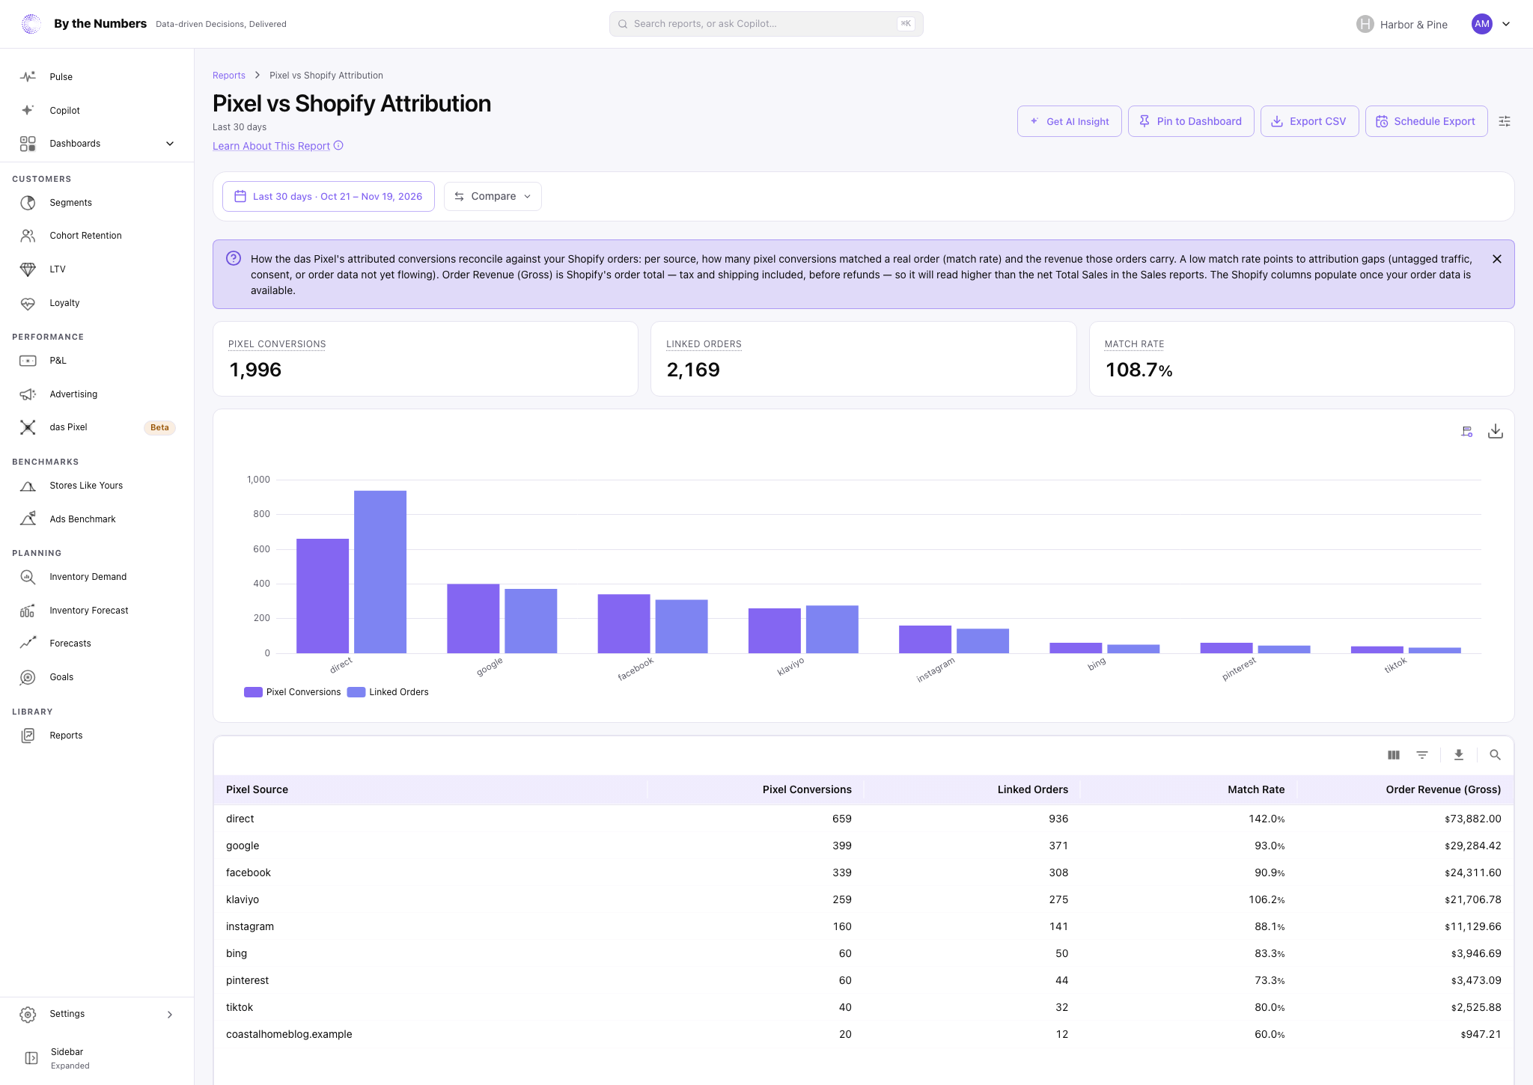Click the AM user avatar
Screen dimensions: 1533x1085
coord(1482,24)
